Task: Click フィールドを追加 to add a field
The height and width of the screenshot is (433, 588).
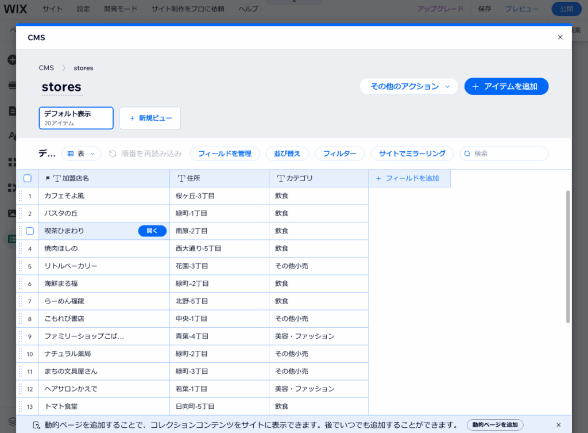Action: [409, 178]
